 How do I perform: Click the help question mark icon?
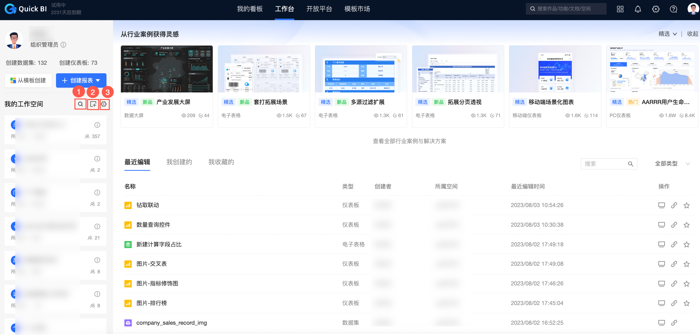pos(673,9)
